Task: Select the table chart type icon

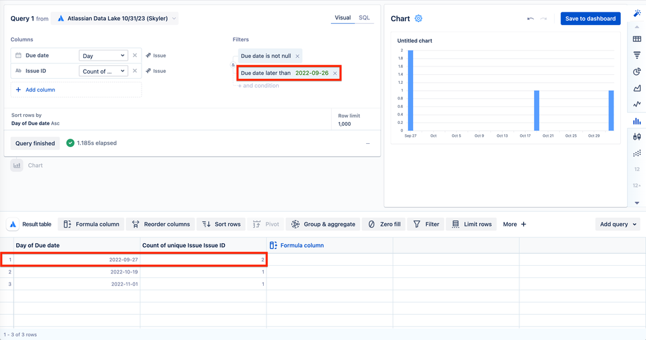Action: pos(637,39)
